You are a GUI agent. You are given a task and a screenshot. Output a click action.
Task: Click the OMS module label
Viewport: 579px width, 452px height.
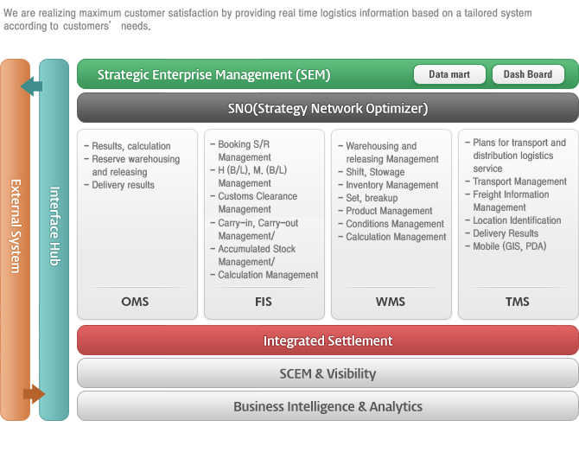[135, 302]
